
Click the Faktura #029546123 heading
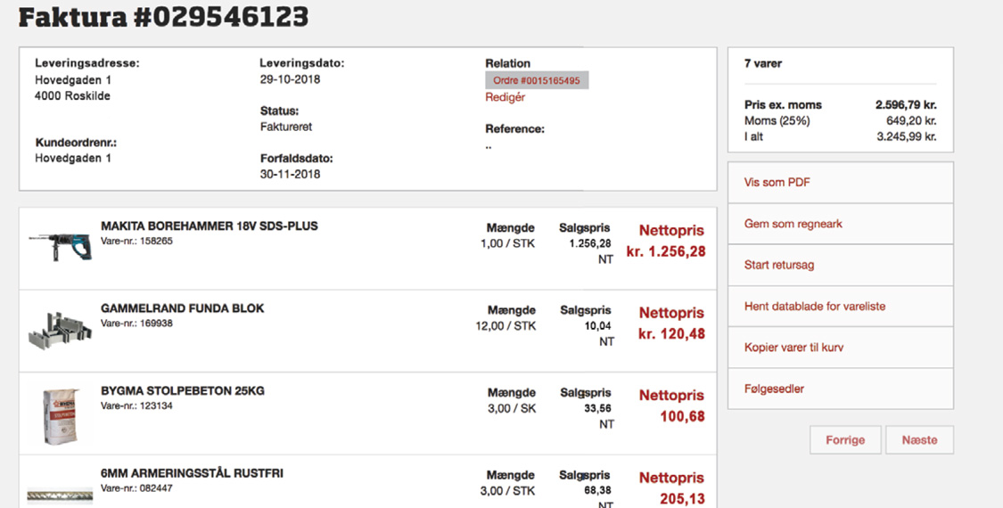[164, 16]
